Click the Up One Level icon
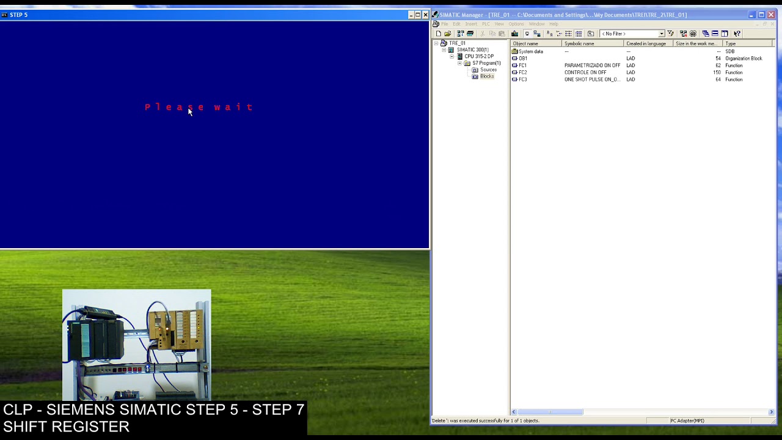Image resolution: width=782 pixels, height=440 pixels. [x=591, y=34]
